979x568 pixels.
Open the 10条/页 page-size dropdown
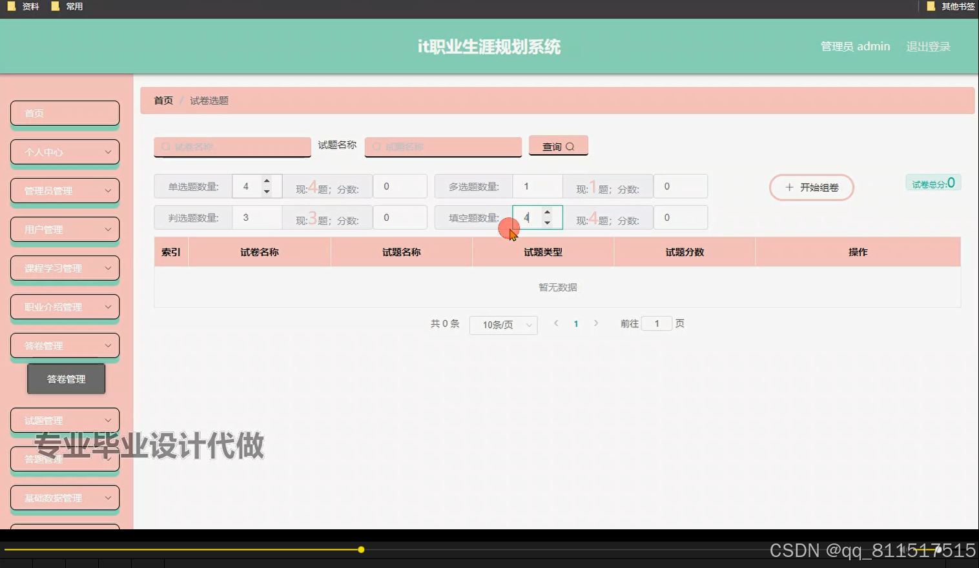tap(503, 325)
